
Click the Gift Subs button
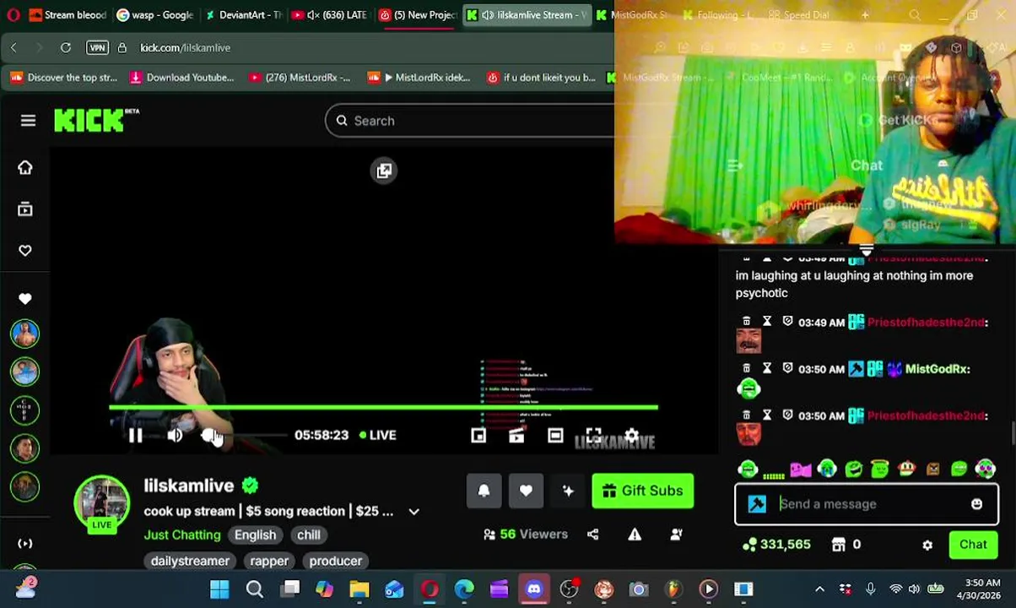pos(643,491)
